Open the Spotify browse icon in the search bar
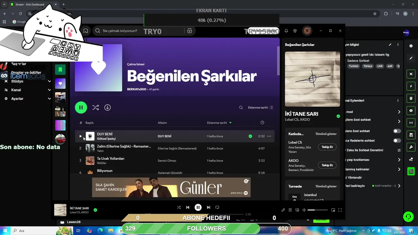Viewport: 418px width, 235px height. 189,31
